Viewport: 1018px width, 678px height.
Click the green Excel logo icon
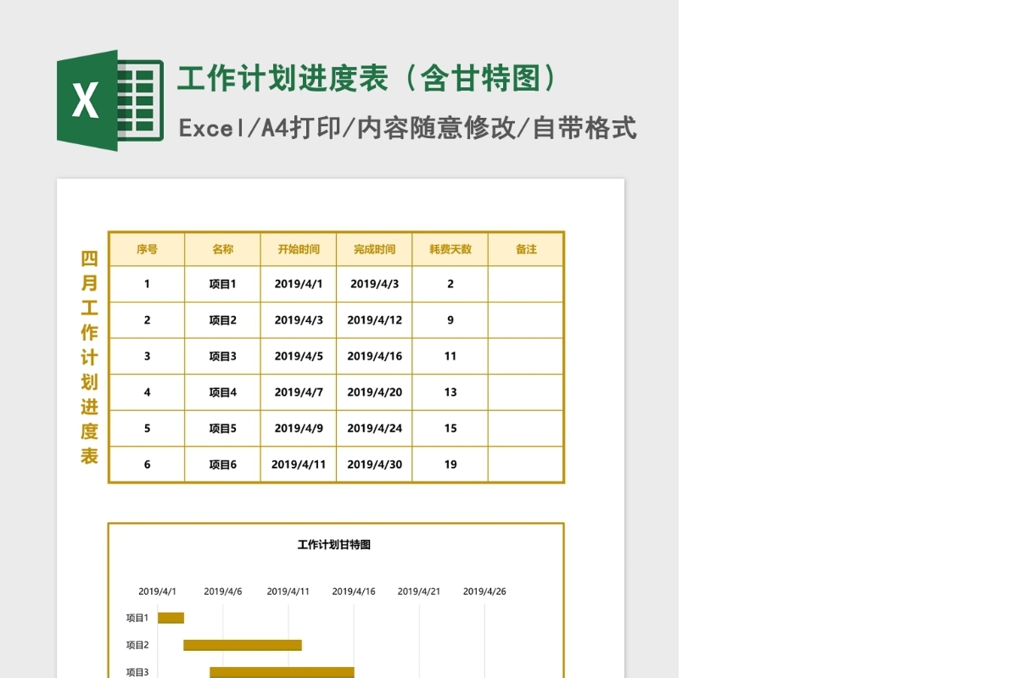pos(110,100)
